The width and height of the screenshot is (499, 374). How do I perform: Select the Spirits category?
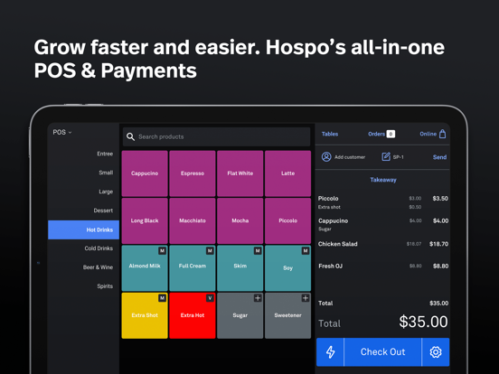[105, 286]
